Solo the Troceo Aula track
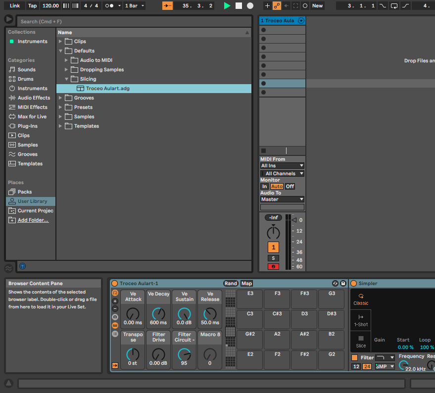The width and height of the screenshot is (435, 393). [x=273, y=258]
